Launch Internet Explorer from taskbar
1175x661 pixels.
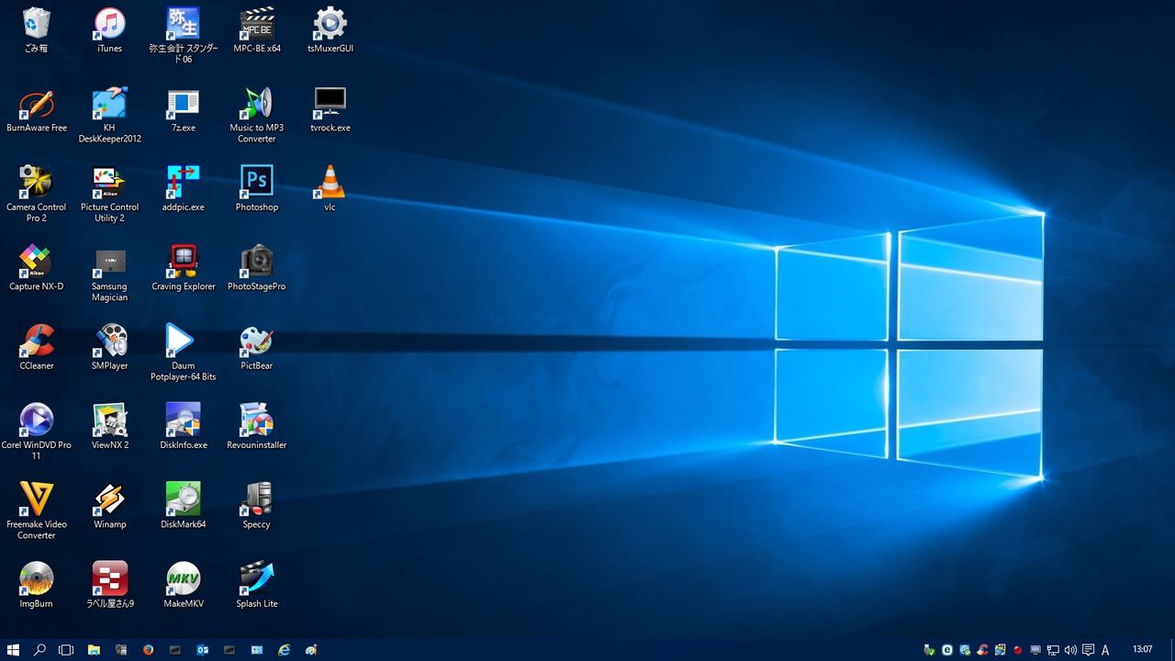point(284,650)
